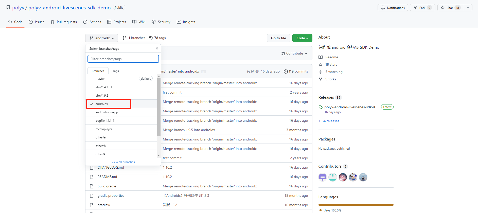Open the Star list dropdown arrow
The width and height of the screenshot is (478, 213).
468,8
